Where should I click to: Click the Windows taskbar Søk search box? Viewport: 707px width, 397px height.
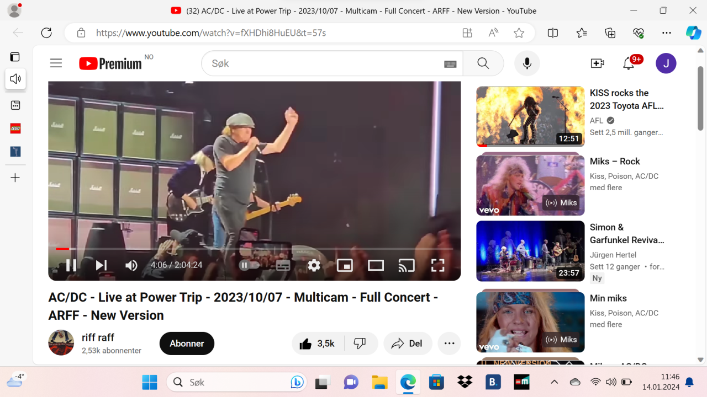(237, 382)
